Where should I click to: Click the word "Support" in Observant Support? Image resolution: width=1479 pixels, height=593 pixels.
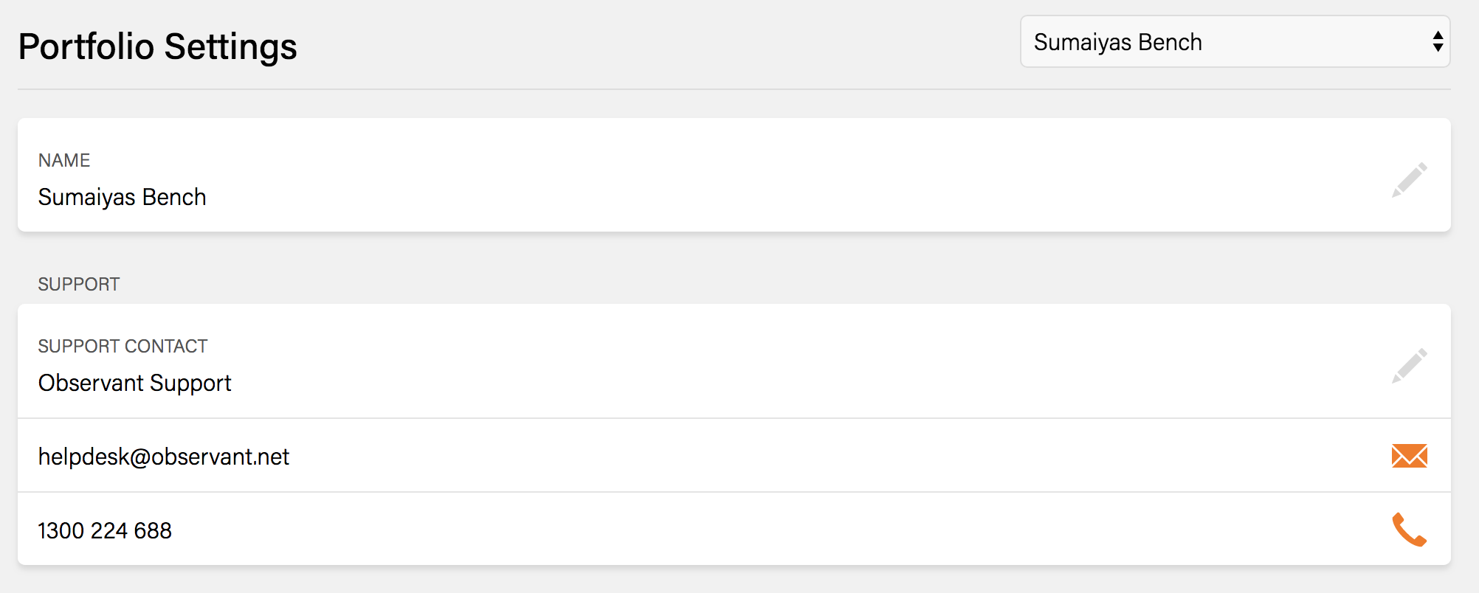[x=190, y=383]
